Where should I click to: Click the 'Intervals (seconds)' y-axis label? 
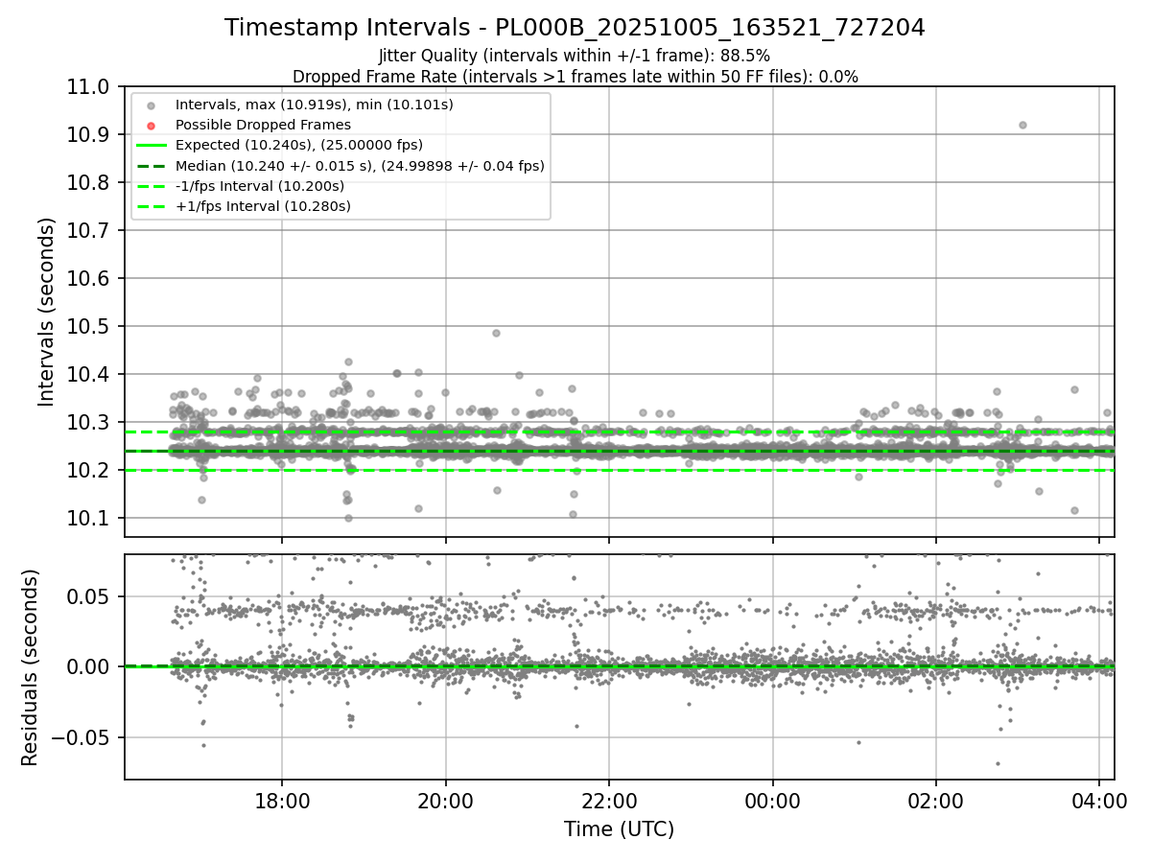point(47,312)
